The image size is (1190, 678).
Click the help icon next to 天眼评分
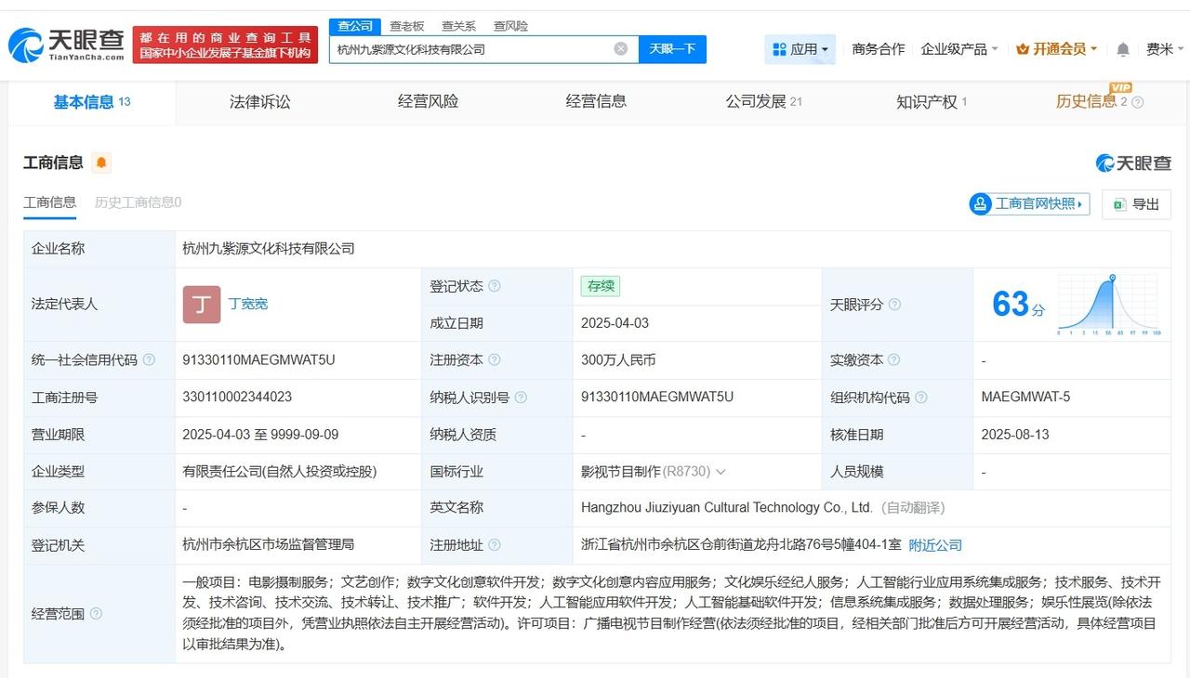pyautogui.click(x=894, y=304)
